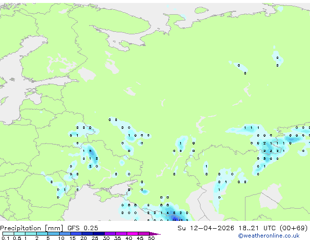The width and height of the screenshot is (310, 240).
Task: Select magenta swatch between 40 and 45
Action: click(133, 234)
